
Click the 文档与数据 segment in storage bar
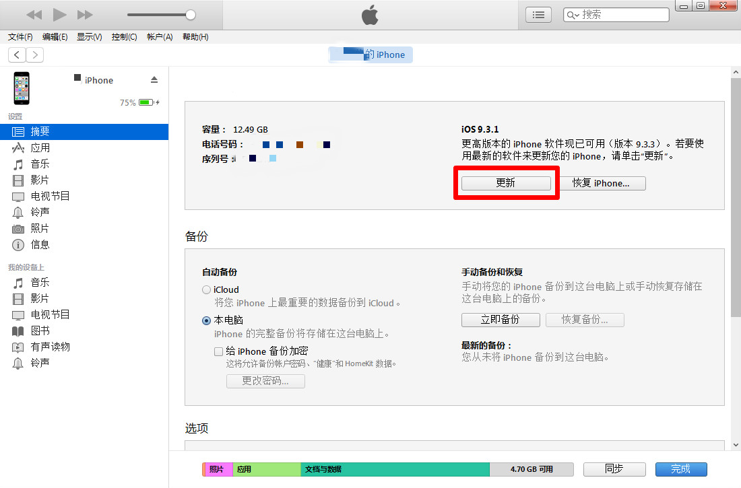tap(395, 470)
